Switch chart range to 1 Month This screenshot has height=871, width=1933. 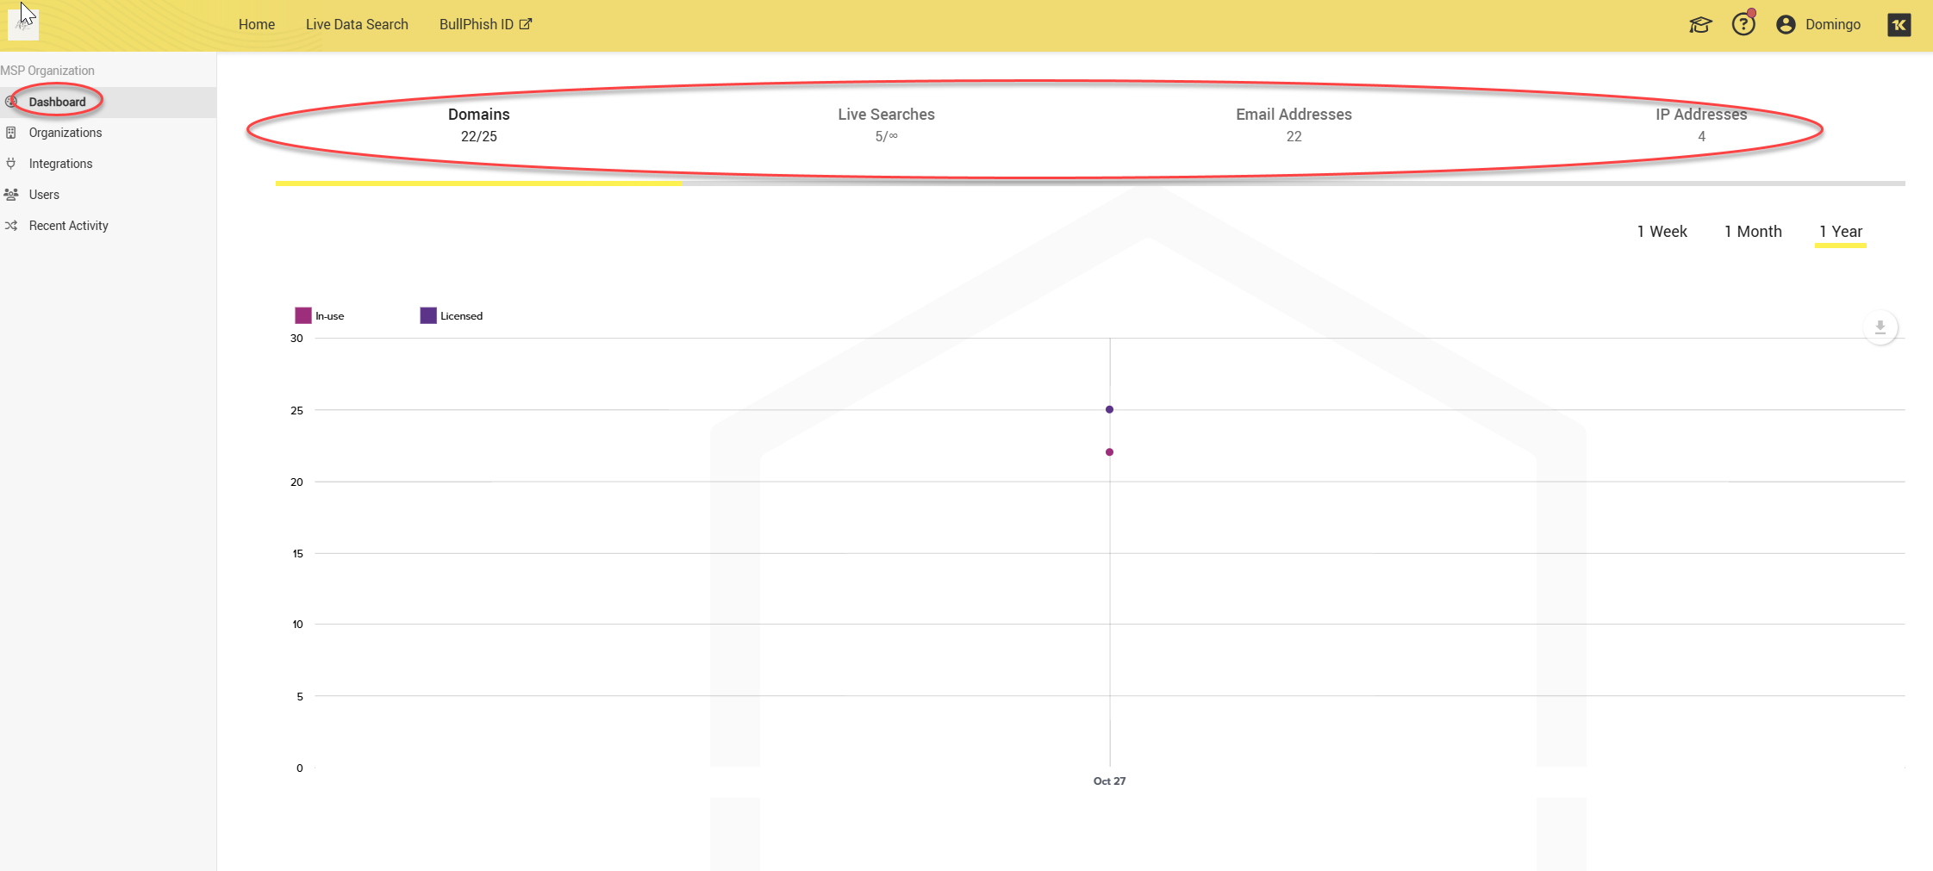pyautogui.click(x=1753, y=232)
